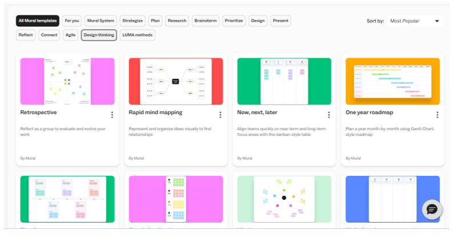This screenshot has height=238, width=461.
Task: Click the Mural System category chip
Action: tap(100, 21)
